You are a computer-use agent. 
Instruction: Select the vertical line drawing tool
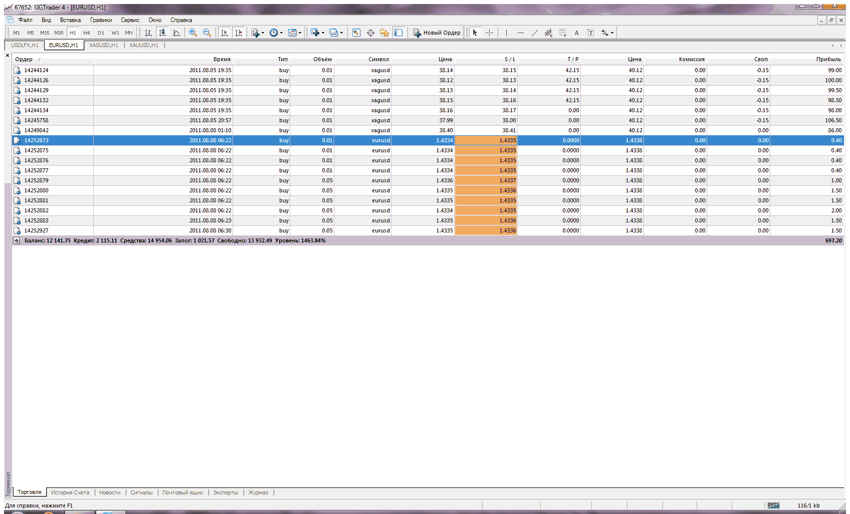(506, 33)
